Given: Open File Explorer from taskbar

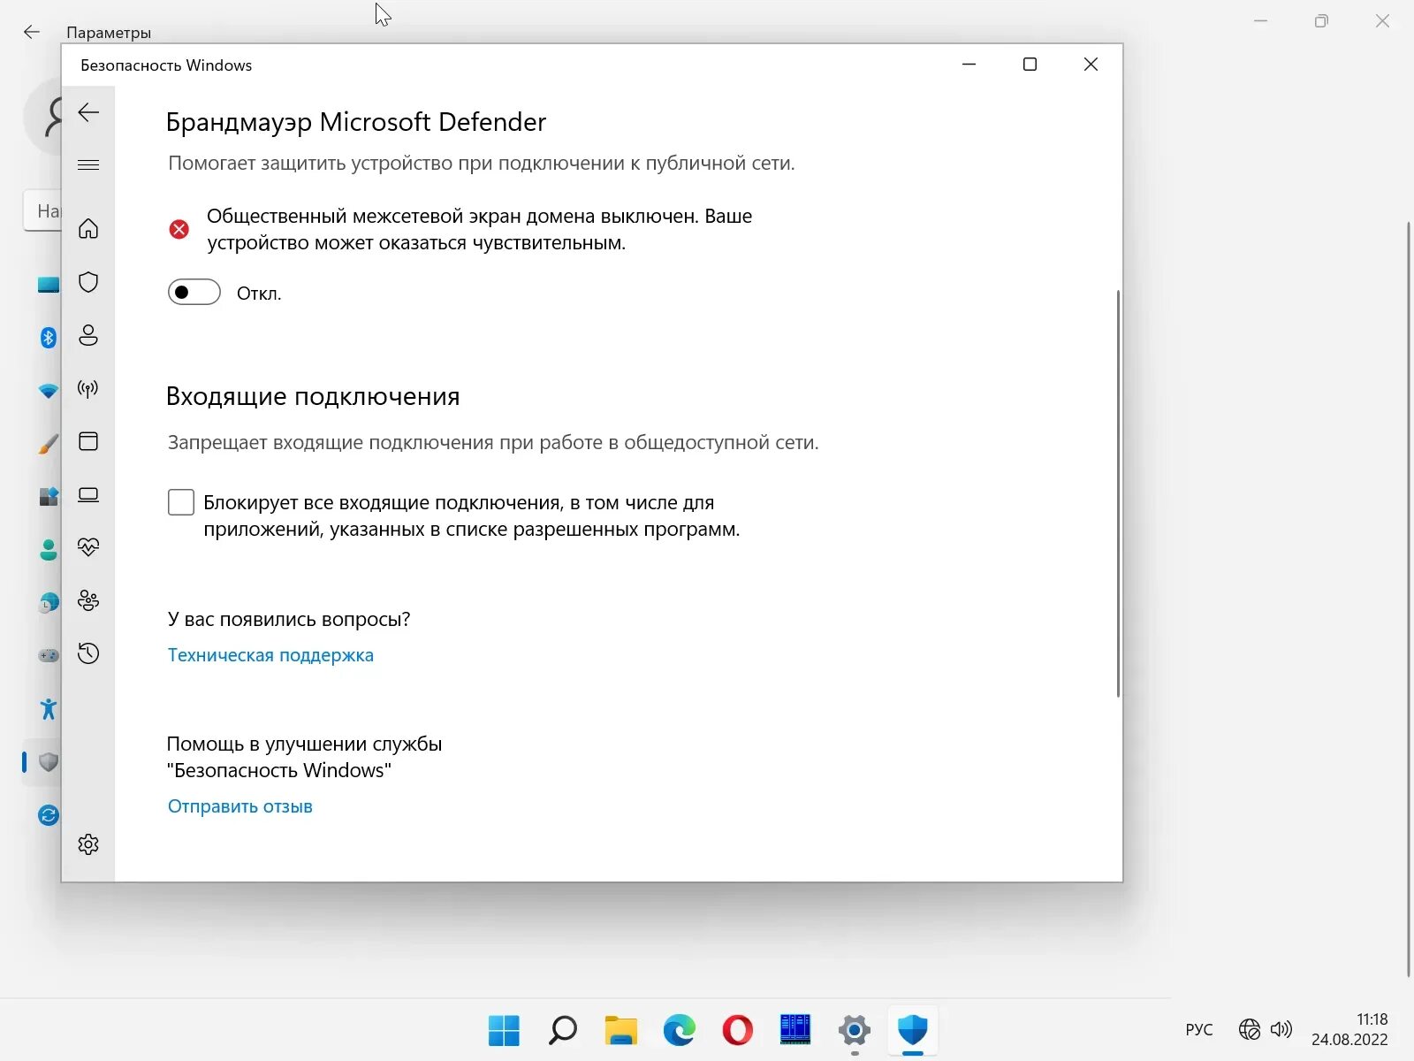Looking at the screenshot, I should tap(620, 1030).
